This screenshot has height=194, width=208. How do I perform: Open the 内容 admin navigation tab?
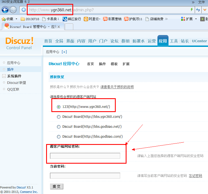click(81, 41)
